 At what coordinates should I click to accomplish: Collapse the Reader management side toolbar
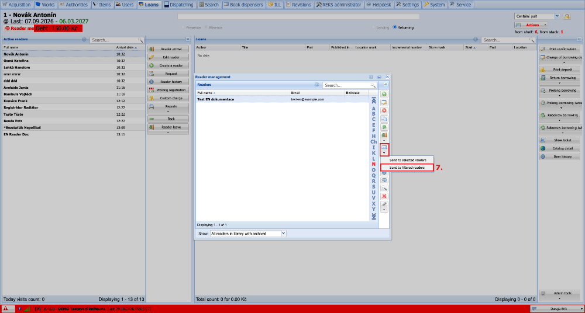[x=386, y=85]
